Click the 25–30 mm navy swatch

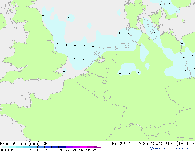click(62, 147)
